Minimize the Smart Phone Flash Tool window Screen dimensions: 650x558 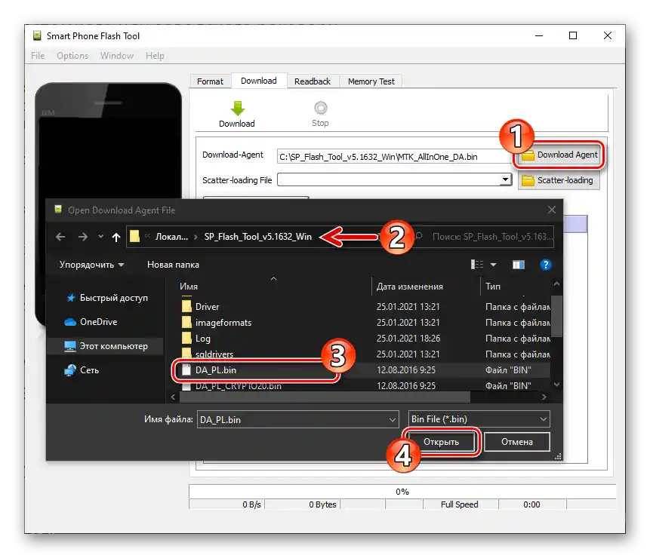tap(539, 36)
